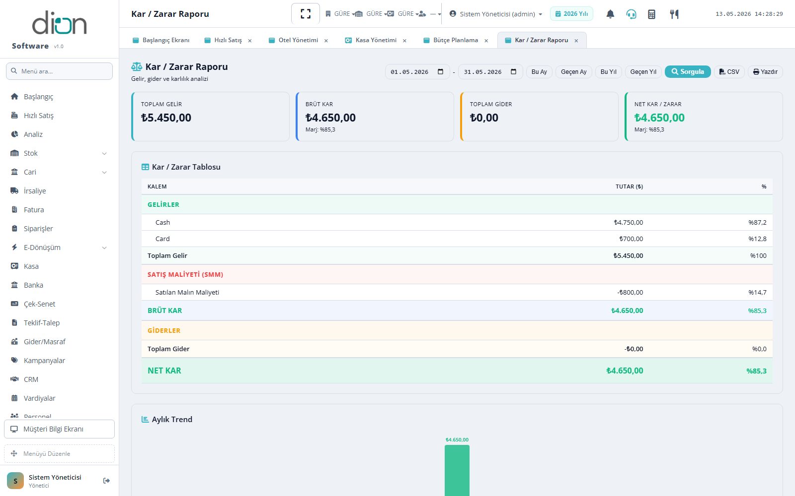Click the end date field 31.05.2026

(x=490, y=72)
